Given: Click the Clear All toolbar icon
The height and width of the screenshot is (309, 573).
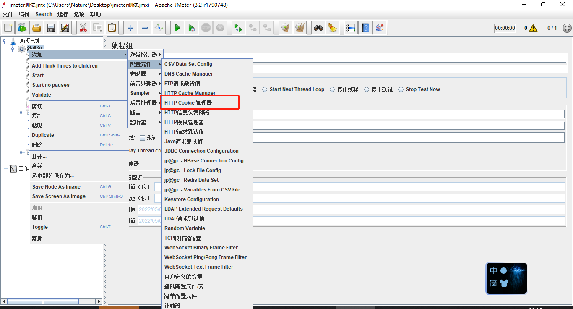Looking at the screenshot, I should click(300, 28).
